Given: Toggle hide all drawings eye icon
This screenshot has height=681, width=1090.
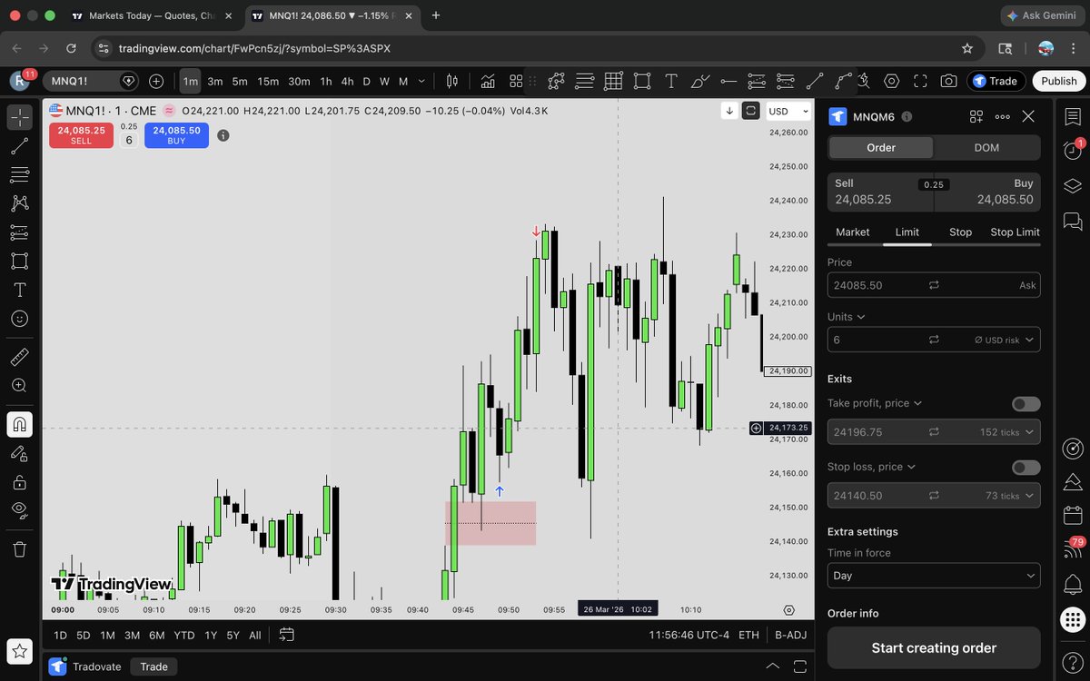Looking at the screenshot, I should point(19,510).
